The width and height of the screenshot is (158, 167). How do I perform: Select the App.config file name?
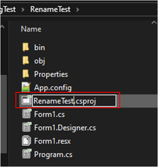tap(53, 88)
